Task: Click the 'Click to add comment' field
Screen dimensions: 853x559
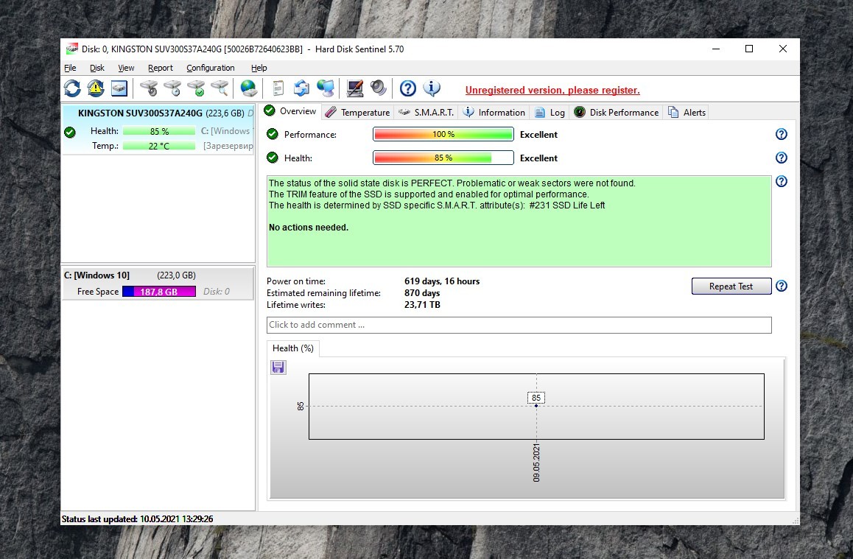Action: pyautogui.click(x=519, y=326)
